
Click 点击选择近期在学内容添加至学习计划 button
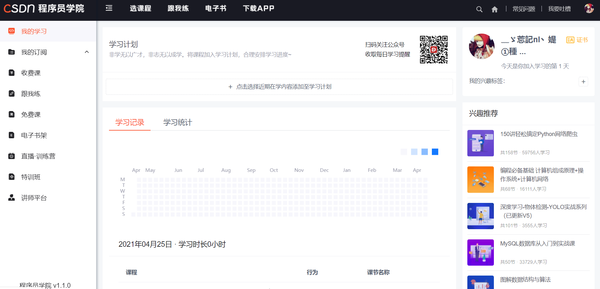pyautogui.click(x=279, y=87)
